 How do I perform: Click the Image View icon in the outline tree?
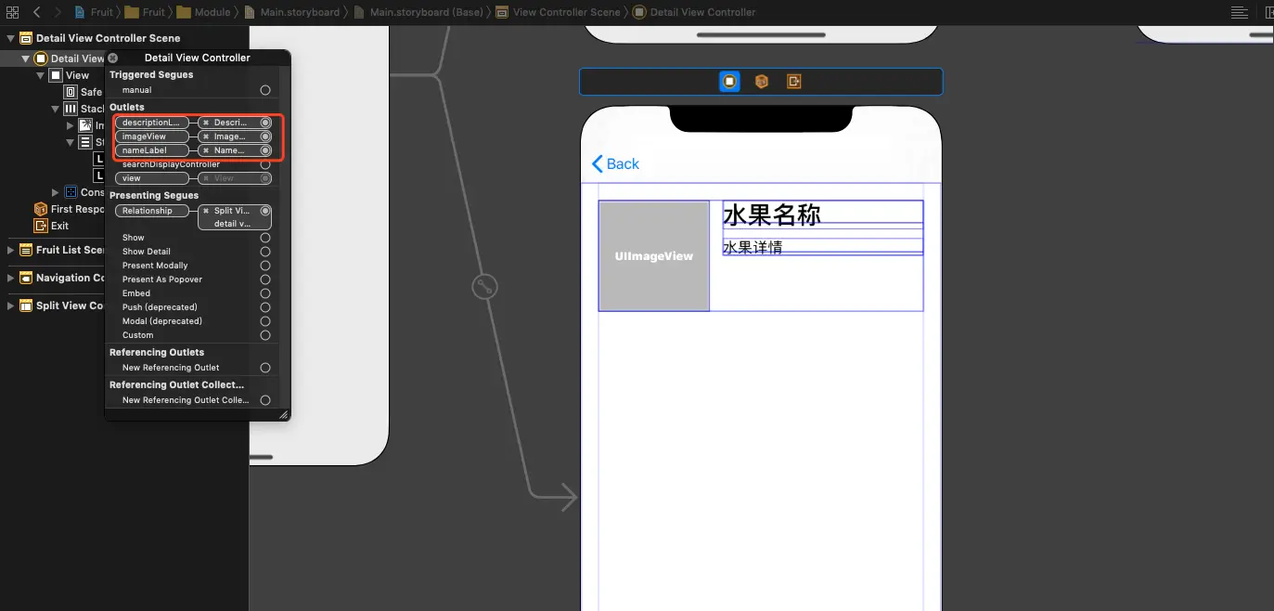pos(85,124)
